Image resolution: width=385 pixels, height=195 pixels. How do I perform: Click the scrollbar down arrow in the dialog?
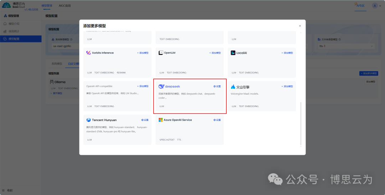tap(301, 147)
